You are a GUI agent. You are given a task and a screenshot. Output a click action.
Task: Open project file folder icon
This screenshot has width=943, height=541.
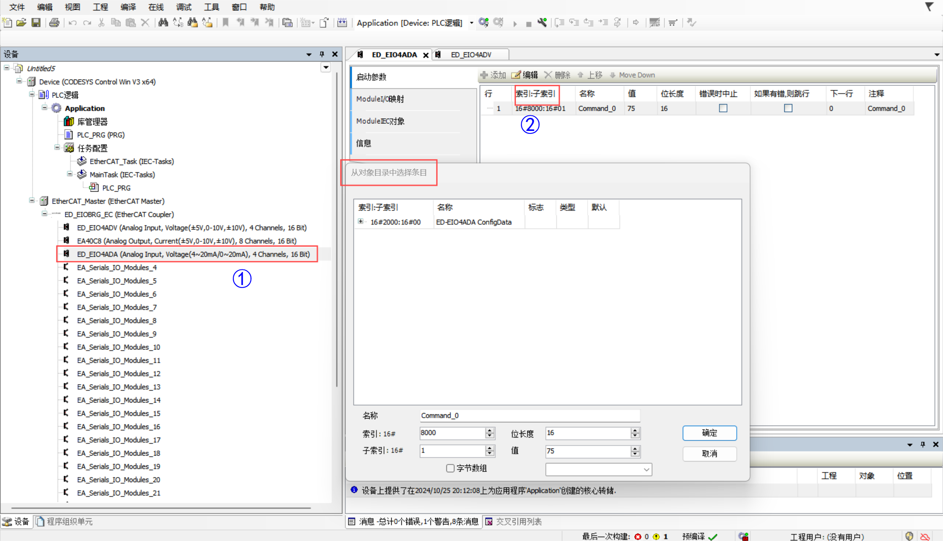coord(21,23)
